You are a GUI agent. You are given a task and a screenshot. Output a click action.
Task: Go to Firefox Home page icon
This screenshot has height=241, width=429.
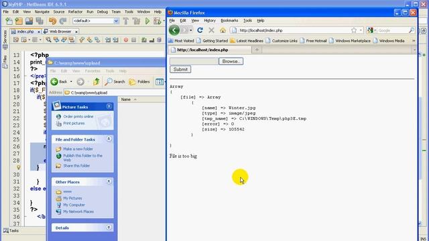coord(223,30)
